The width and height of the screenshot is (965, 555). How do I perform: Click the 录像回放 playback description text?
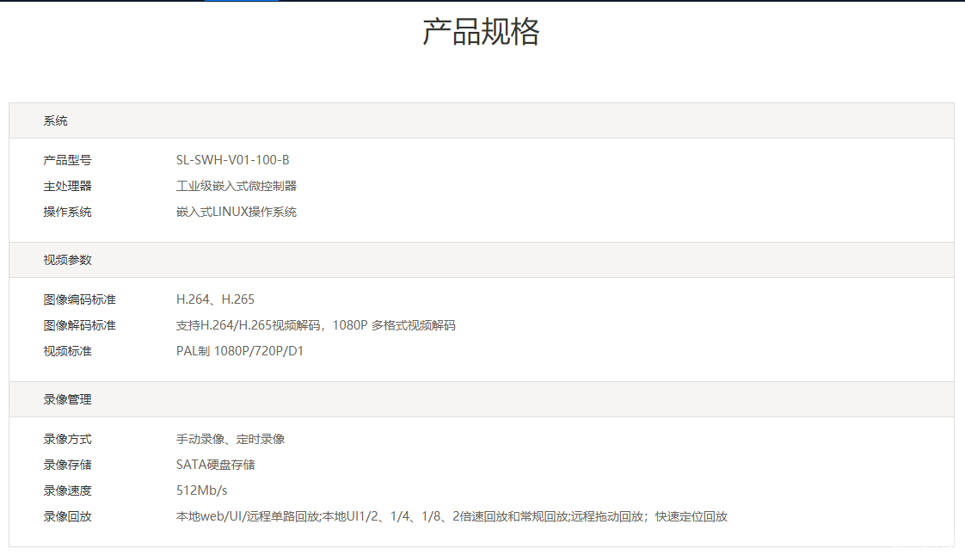pyautogui.click(x=452, y=516)
